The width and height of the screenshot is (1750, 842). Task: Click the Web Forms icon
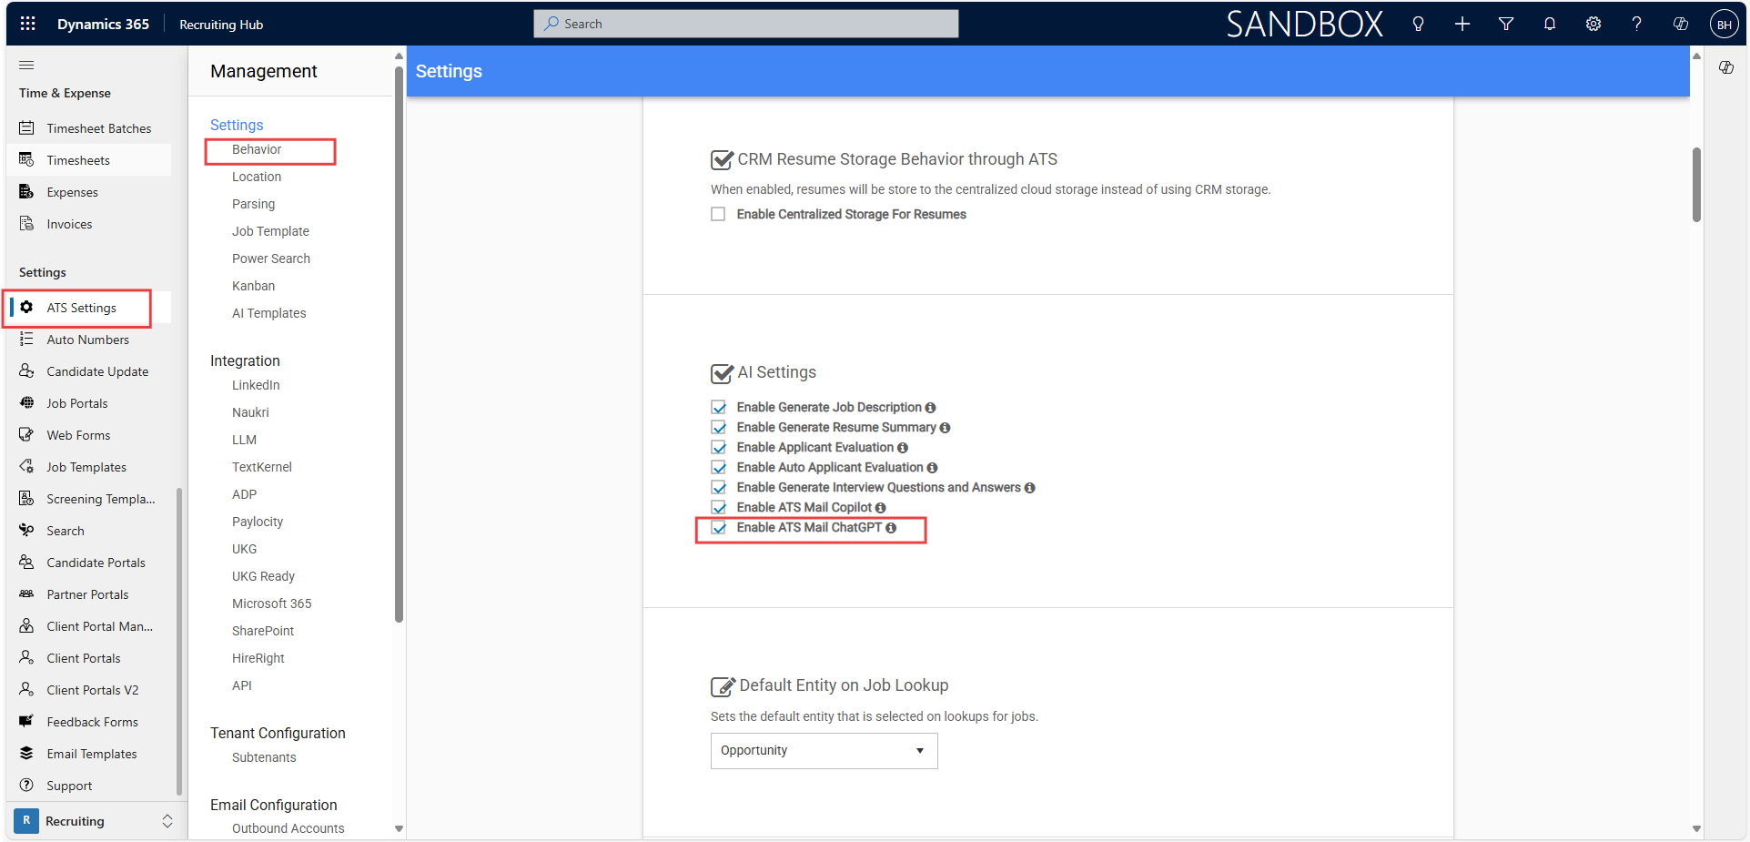point(27,435)
